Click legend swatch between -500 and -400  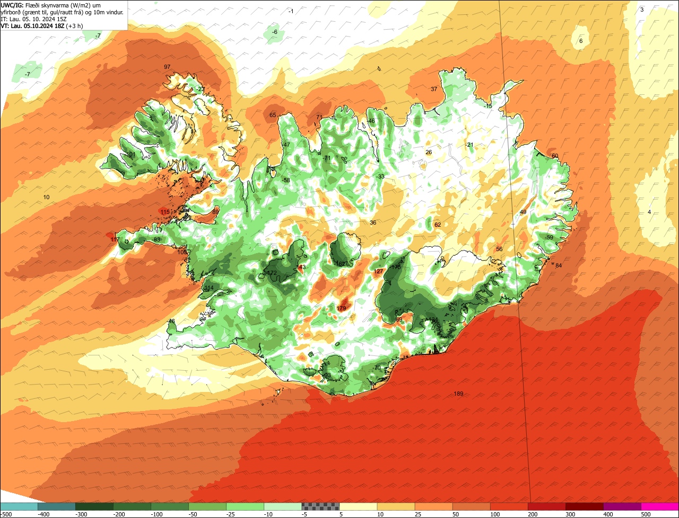point(19,506)
